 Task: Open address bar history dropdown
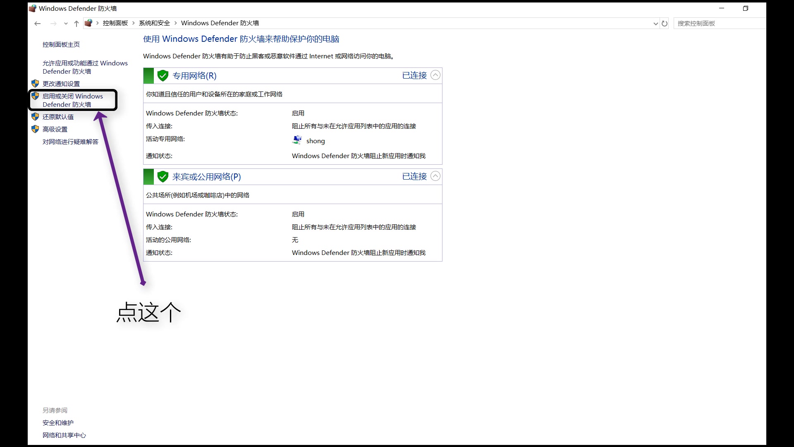(x=655, y=24)
